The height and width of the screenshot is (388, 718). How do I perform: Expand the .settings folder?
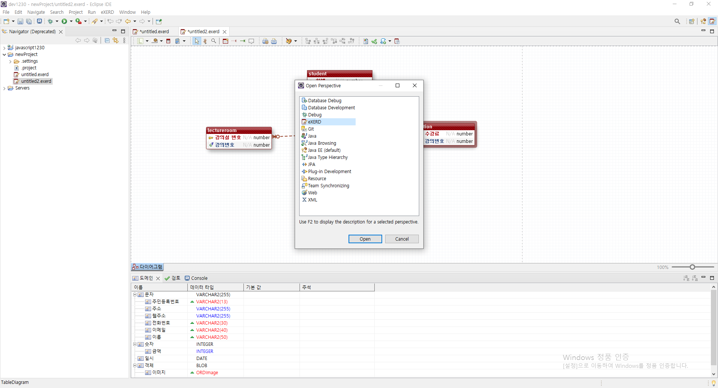(10, 62)
